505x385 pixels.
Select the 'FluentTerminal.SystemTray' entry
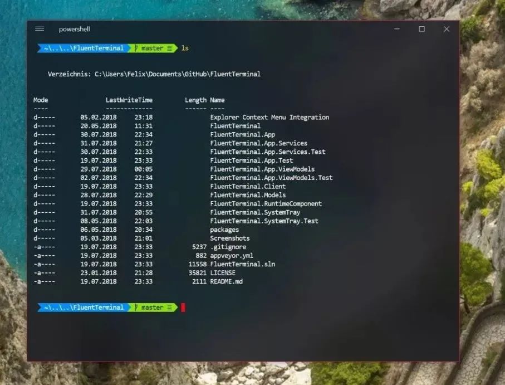255,212
